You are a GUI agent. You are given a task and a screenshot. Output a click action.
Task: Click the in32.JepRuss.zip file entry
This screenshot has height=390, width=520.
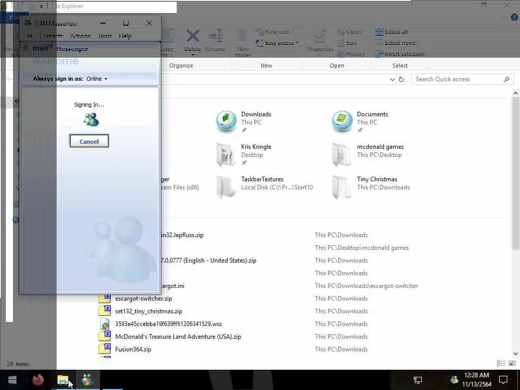click(182, 235)
